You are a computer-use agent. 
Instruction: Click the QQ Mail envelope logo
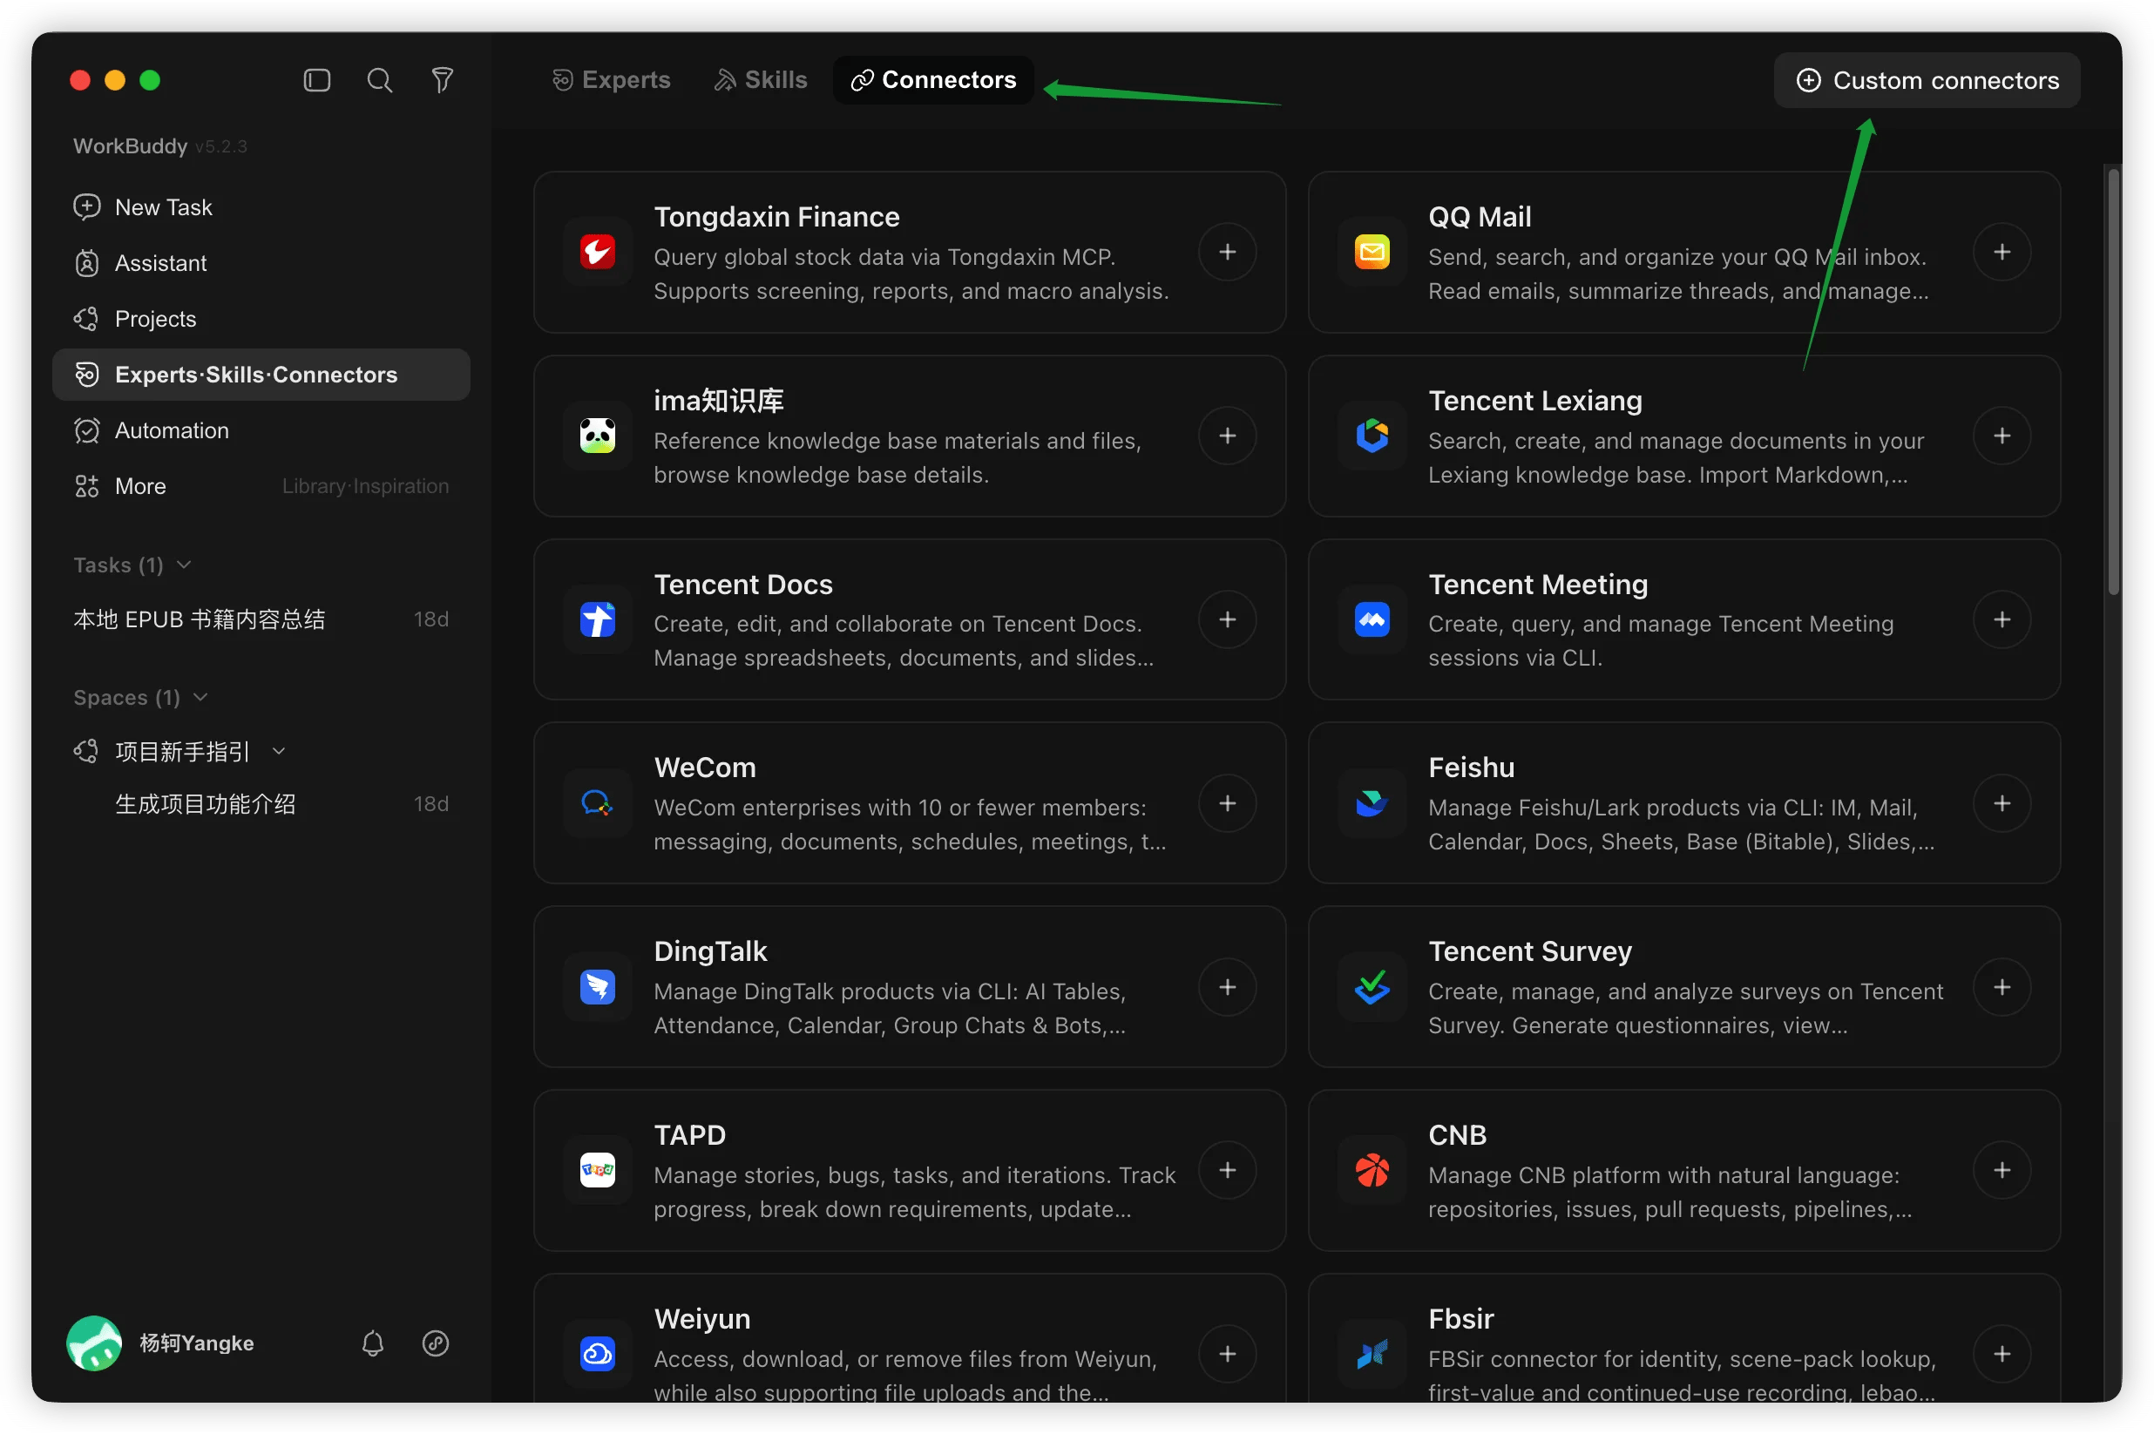click(1372, 252)
